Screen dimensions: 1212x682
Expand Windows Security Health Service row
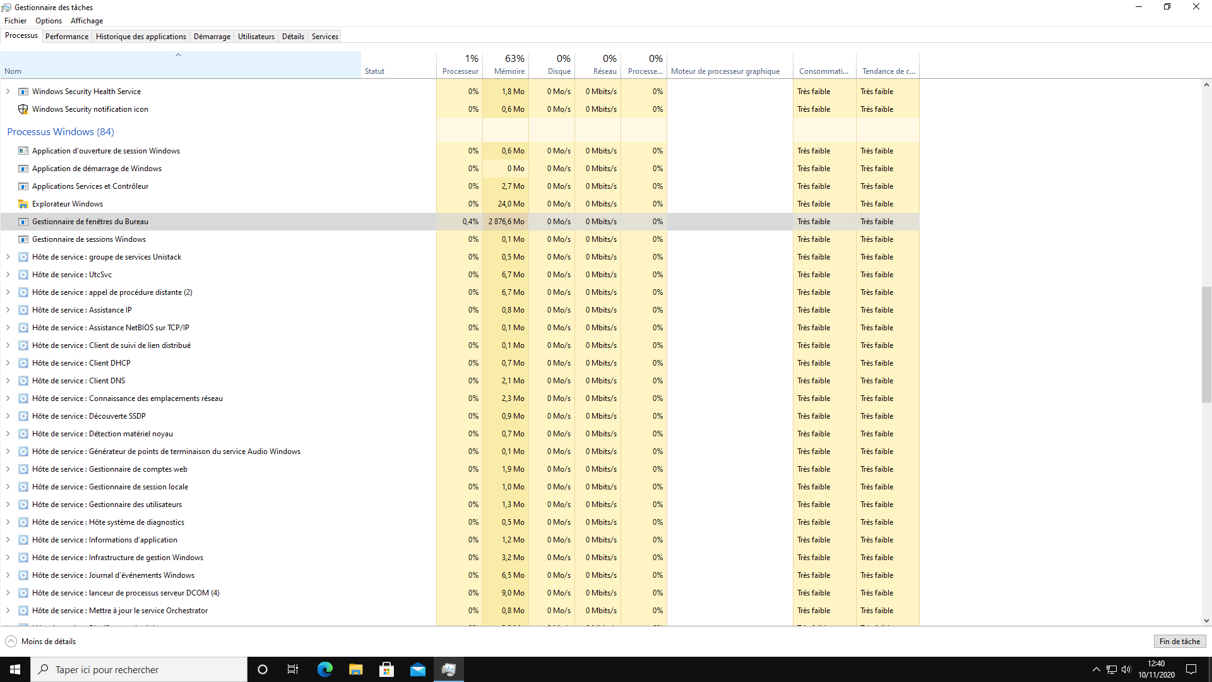8,92
